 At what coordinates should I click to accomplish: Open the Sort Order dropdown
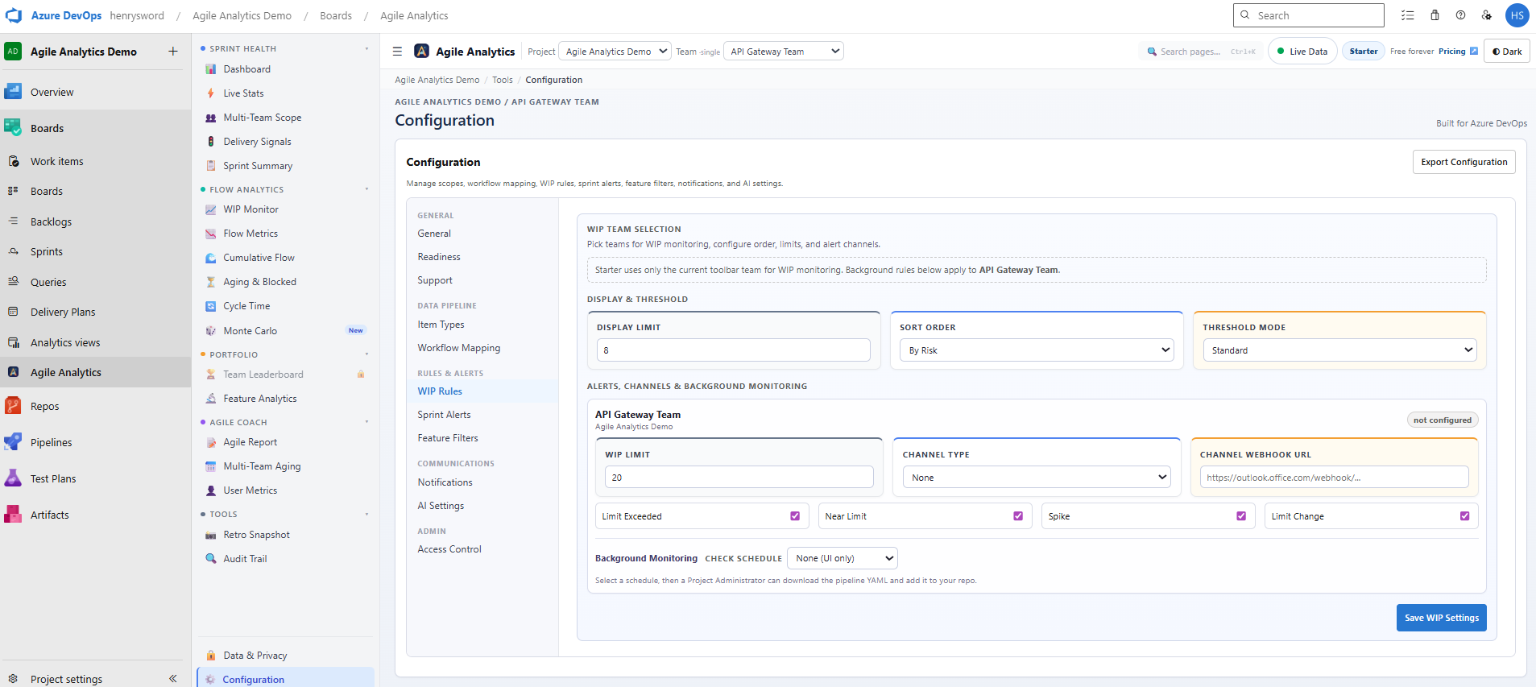pyautogui.click(x=1036, y=350)
